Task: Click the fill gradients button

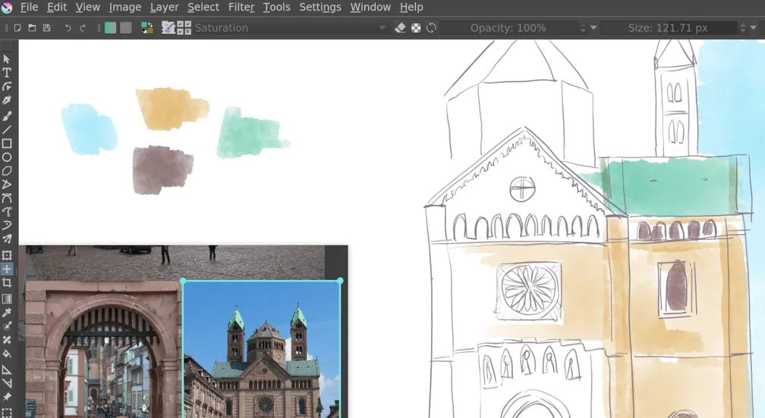Action: coord(110,28)
